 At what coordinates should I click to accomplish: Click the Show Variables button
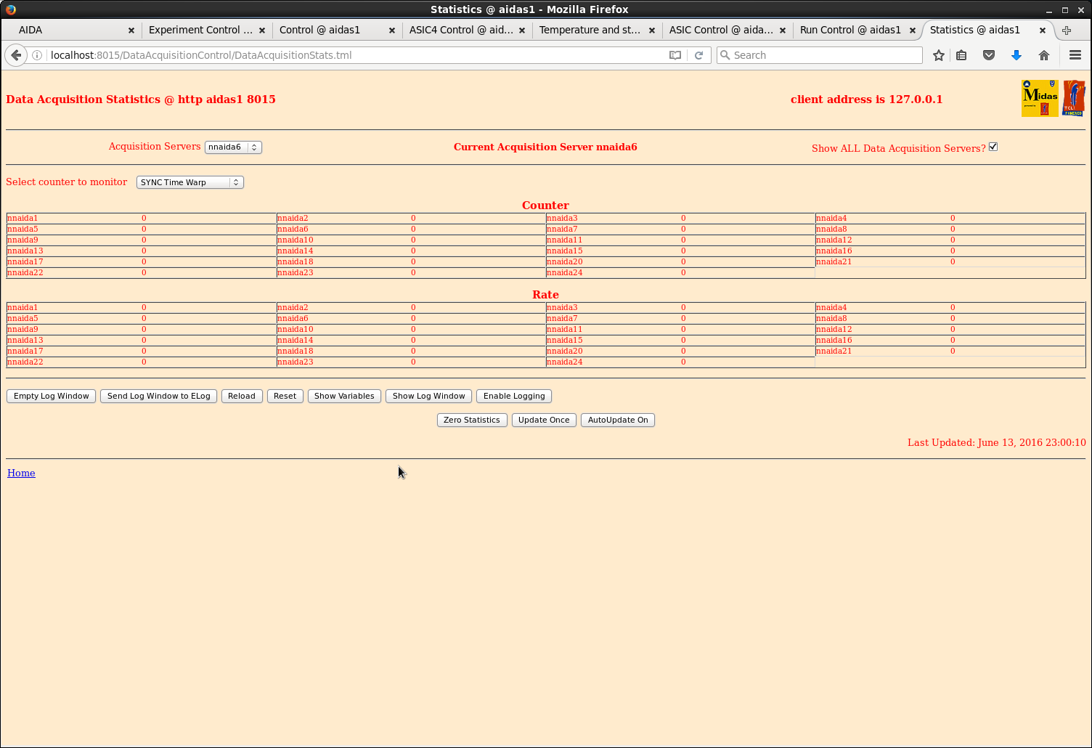pos(344,396)
